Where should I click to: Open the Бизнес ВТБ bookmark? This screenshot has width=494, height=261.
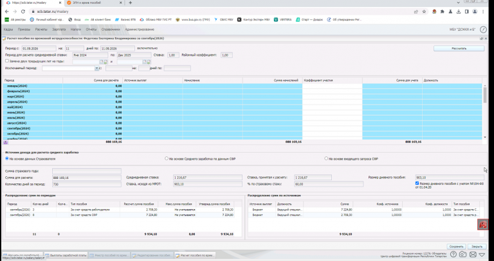(x=126, y=19)
